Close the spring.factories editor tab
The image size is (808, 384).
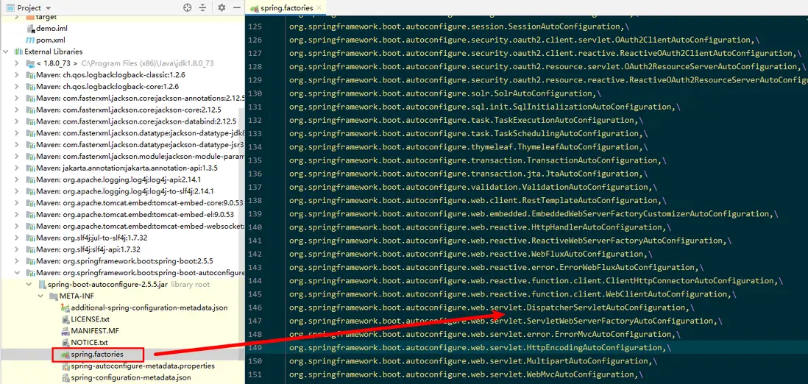point(319,8)
